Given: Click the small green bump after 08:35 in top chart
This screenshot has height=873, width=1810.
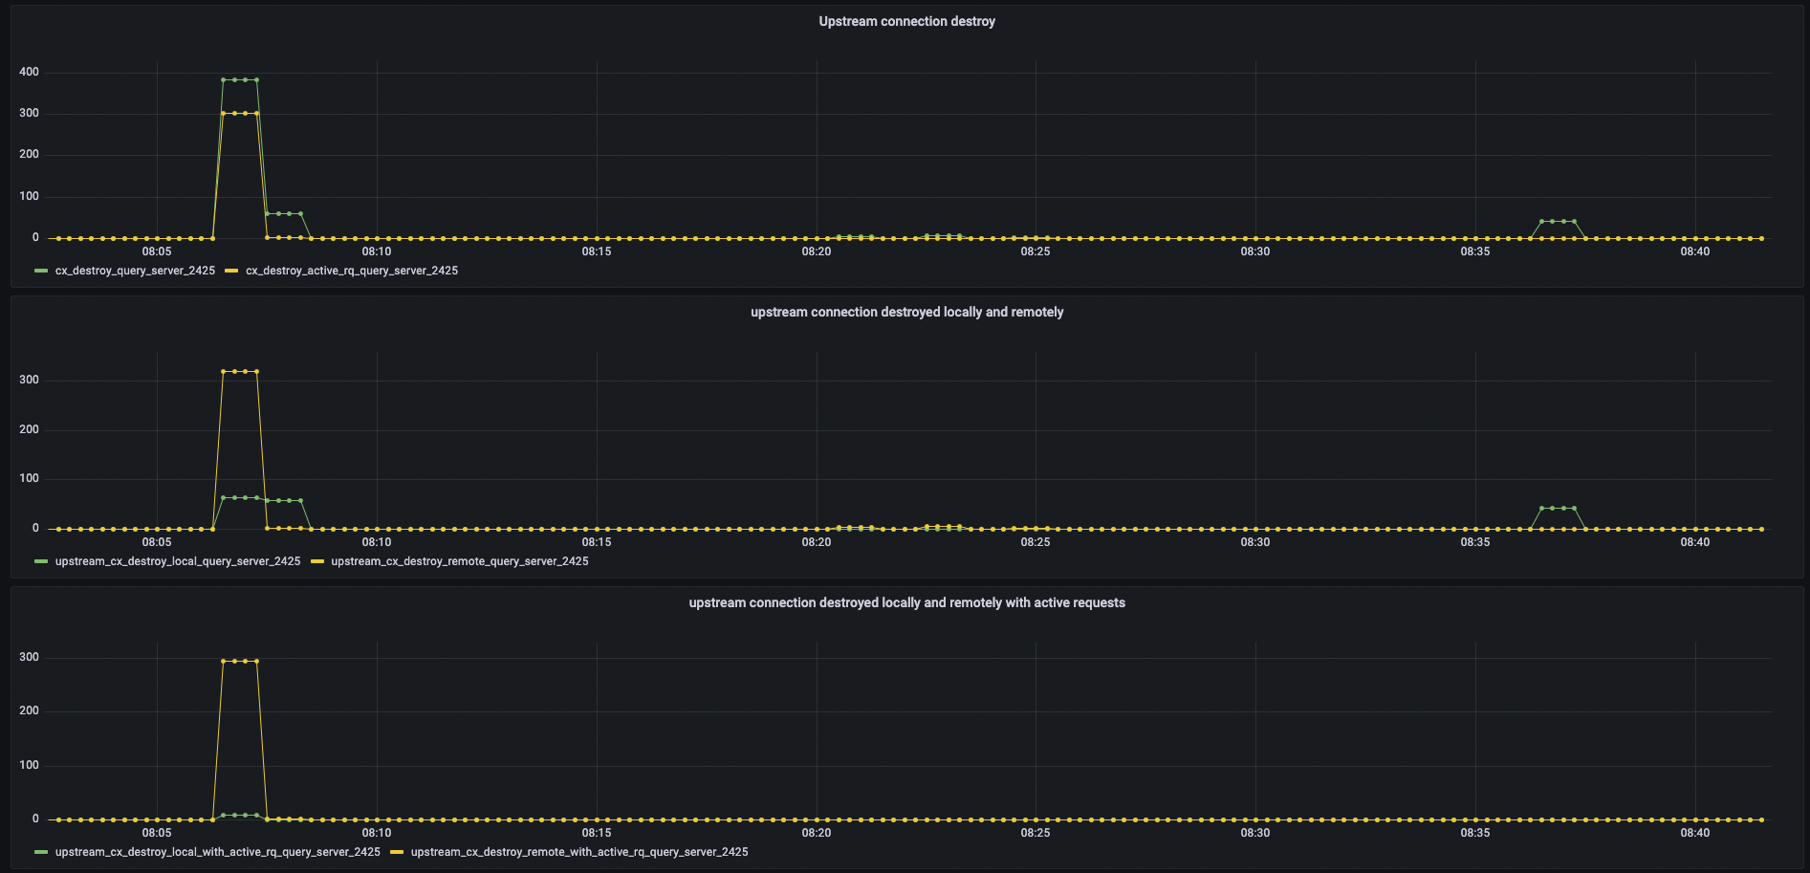Looking at the screenshot, I should point(1558,221).
